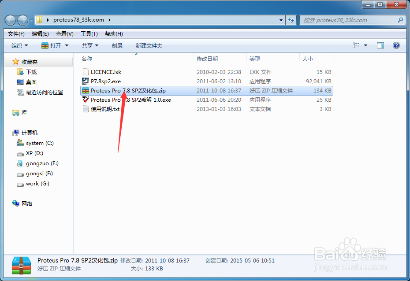Screen dimensions: 410x281
Task: Open the 帮助(H) menu
Action: point(114,33)
